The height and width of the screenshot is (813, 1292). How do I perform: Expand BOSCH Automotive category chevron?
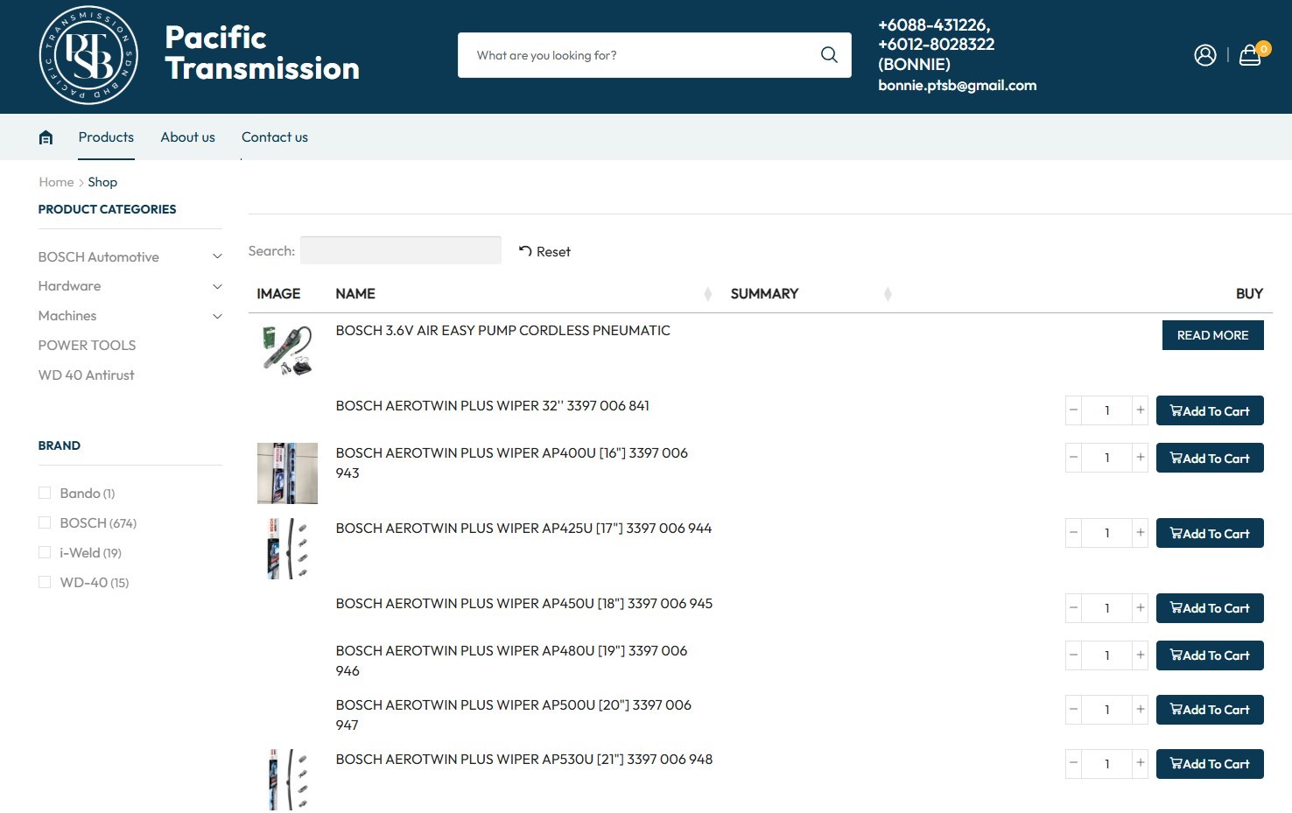pos(217,256)
